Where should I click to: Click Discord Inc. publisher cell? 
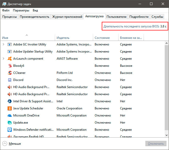tap(64, 80)
